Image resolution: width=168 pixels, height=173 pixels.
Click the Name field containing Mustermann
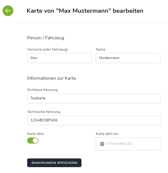[128, 58]
